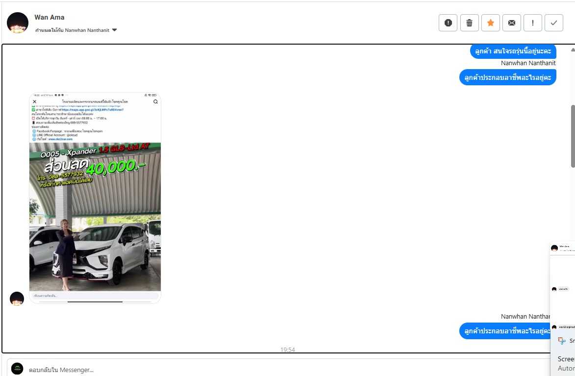Mark conversation as spam with exclamation circle icon

point(448,23)
